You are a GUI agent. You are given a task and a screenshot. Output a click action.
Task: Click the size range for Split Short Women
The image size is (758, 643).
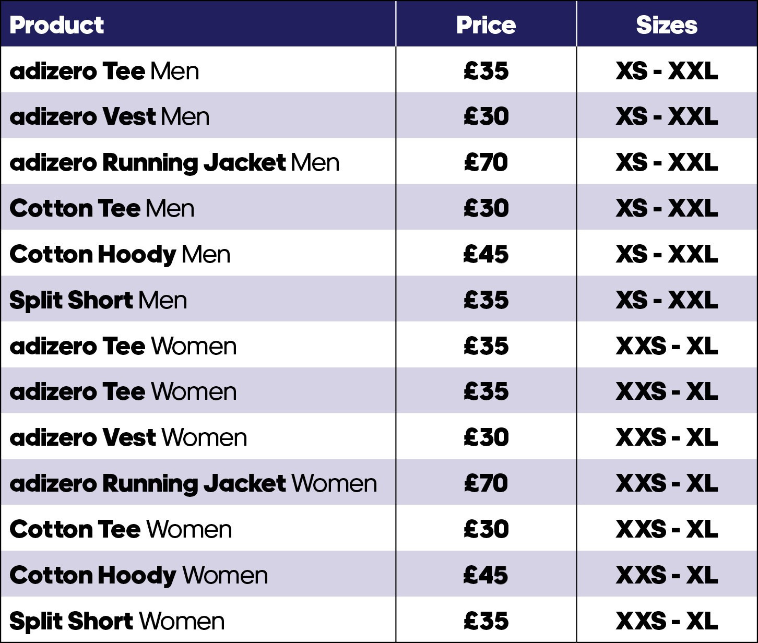(666, 621)
